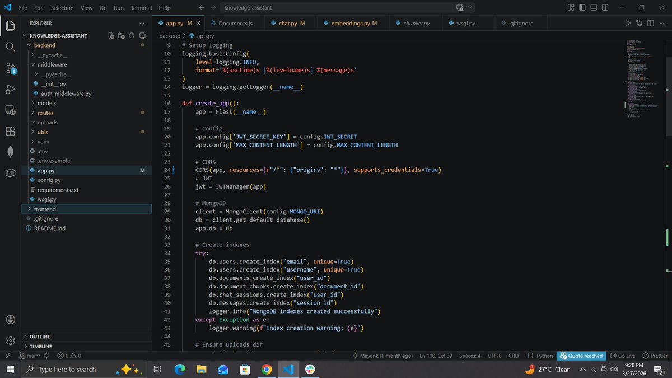
Task: Open Slack from the taskbar
Action: point(310,370)
